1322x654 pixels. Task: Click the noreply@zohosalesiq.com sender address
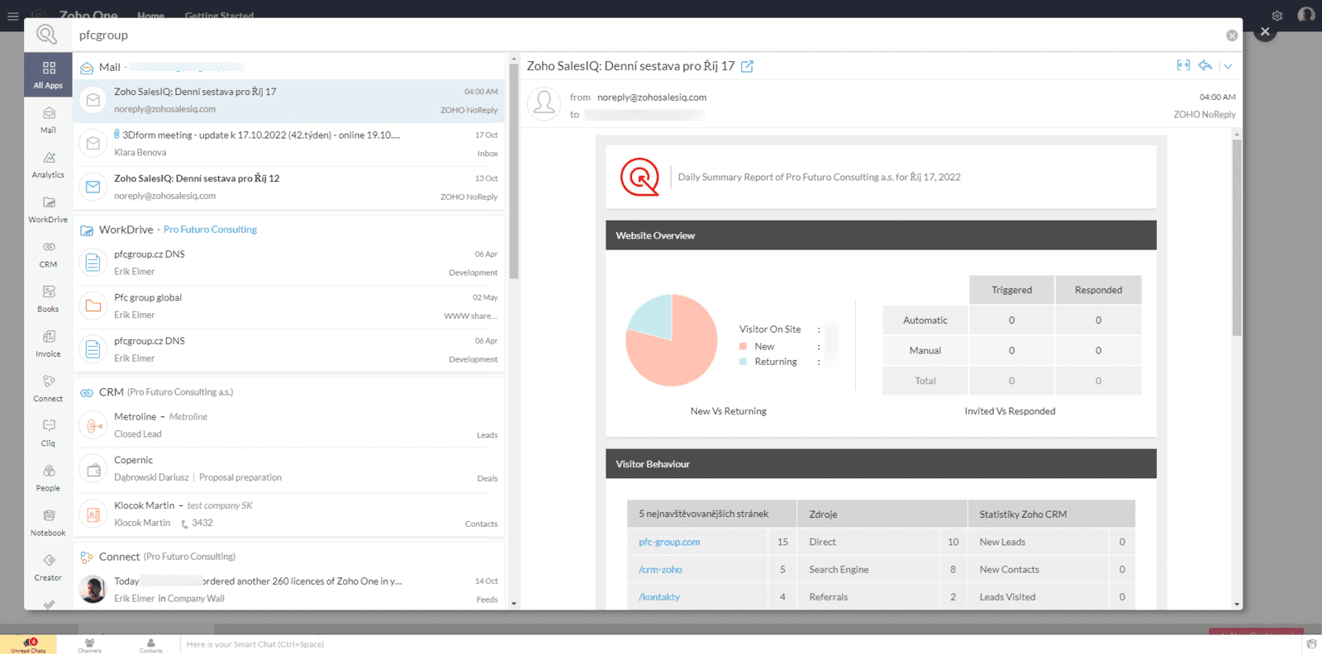pyautogui.click(x=652, y=97)
